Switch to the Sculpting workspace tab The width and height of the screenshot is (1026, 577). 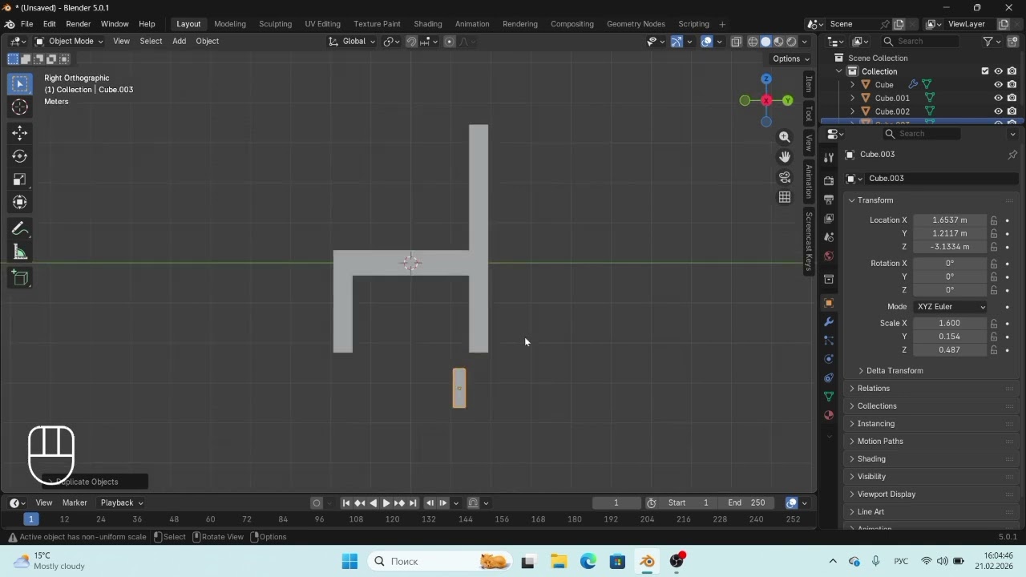275,24
